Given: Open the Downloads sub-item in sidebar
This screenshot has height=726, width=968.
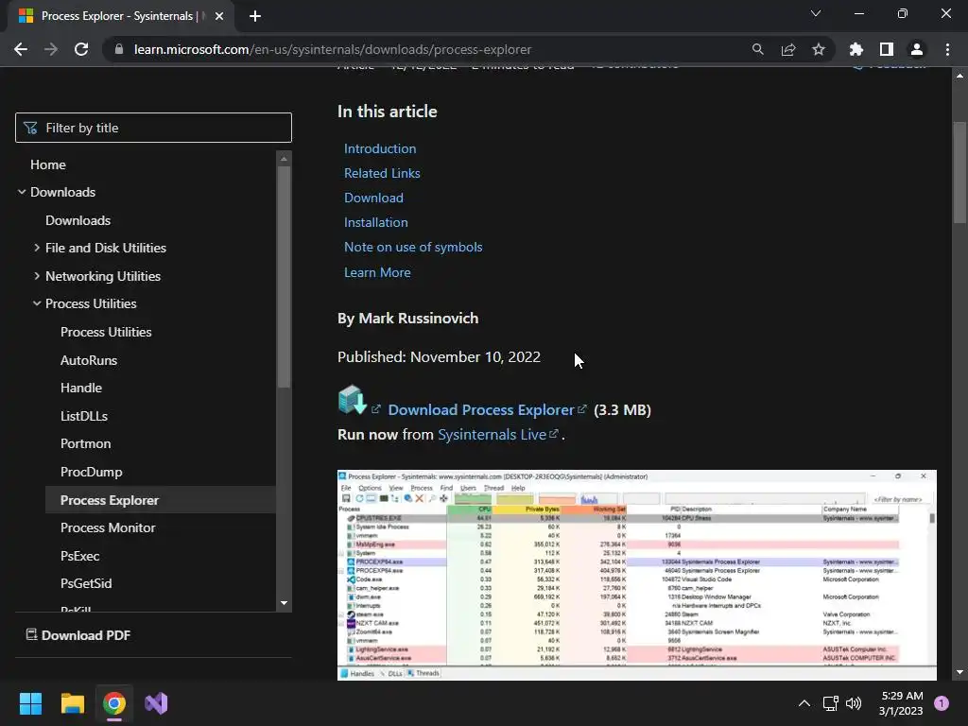Looking at the screenshot, I should [78, 220].
